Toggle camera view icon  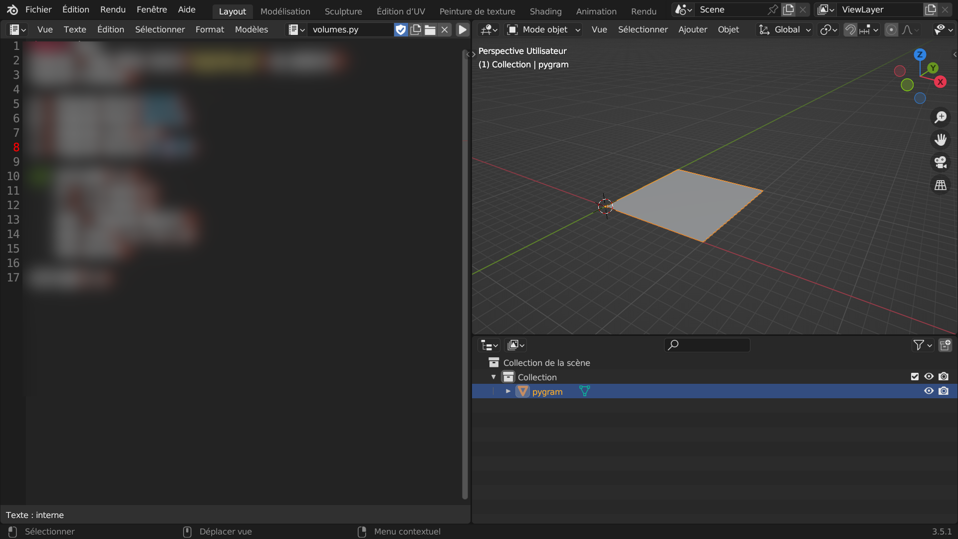pyautogui.click(x=941, y=162)
